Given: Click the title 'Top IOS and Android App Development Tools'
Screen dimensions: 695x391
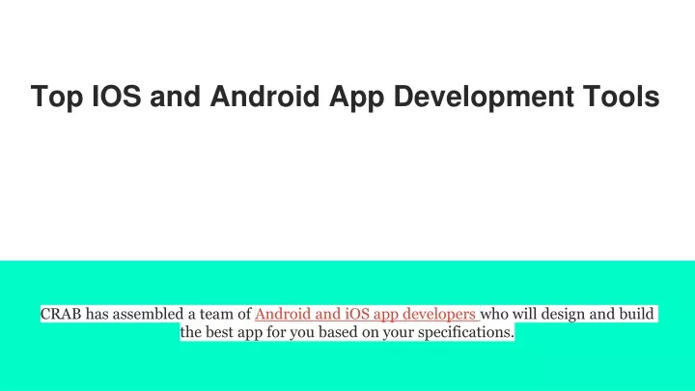Looking at the screenshot, I should (x=346, y=97).
